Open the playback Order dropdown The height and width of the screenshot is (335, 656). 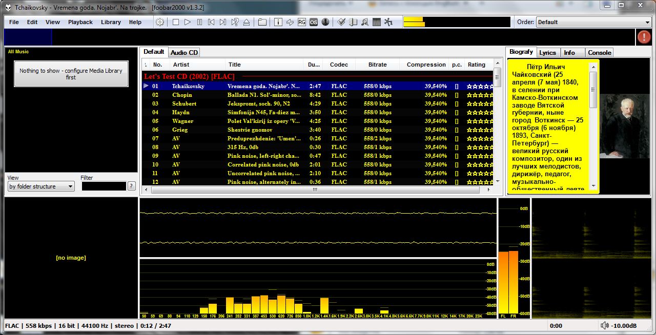pos(593,22)
